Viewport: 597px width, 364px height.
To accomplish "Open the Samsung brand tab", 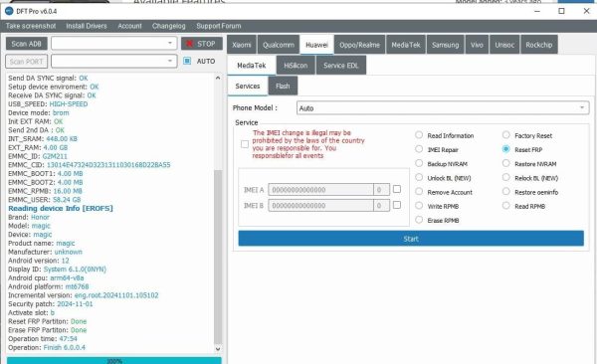I will point(445,45).
